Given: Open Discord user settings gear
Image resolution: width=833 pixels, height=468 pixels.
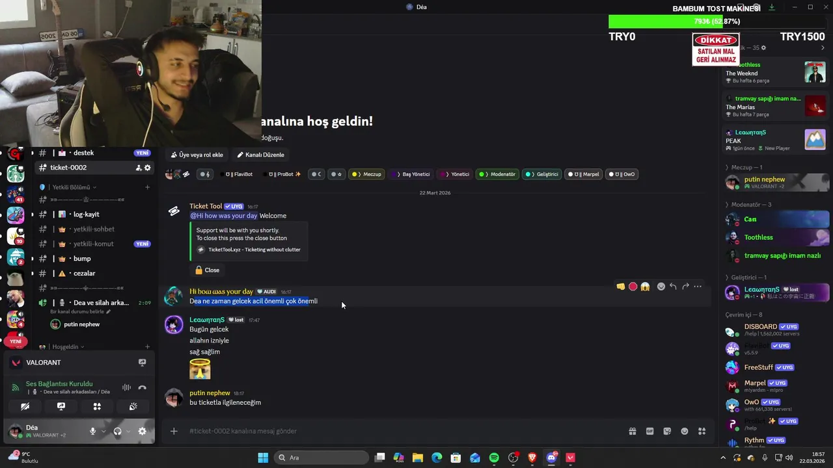Looking at the screenshot, I should [142, 431].
